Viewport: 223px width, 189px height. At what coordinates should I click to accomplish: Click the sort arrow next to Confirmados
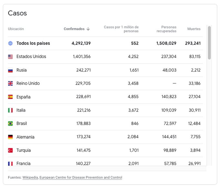pyautogui.click(x=88, y=29)
